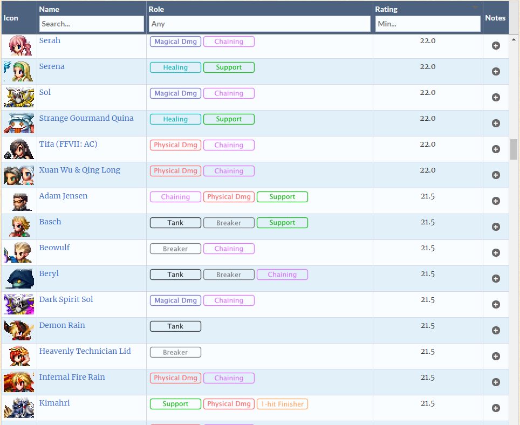Click the plus icon for Adam Jensen
520x425 pixels.
point(496,201)
